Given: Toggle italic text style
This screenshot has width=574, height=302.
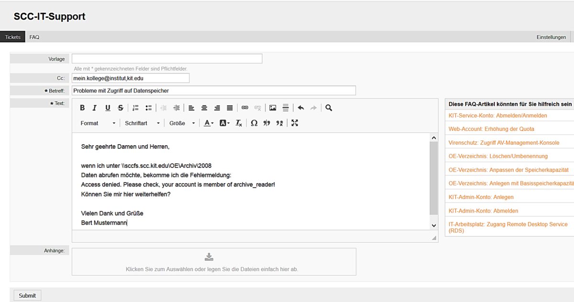Looking at the screenshot, I should (95, 108).
